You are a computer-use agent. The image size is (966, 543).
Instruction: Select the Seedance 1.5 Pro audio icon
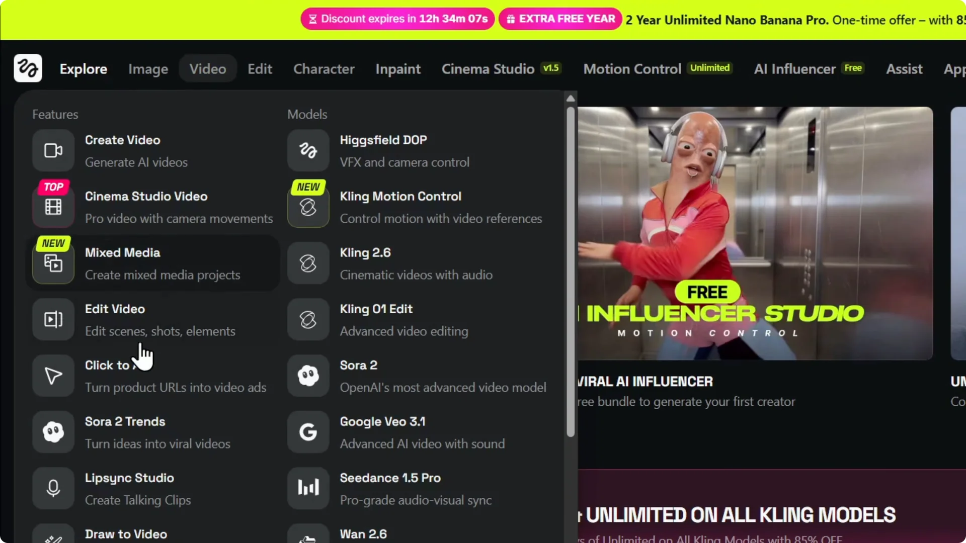point(307,488)
